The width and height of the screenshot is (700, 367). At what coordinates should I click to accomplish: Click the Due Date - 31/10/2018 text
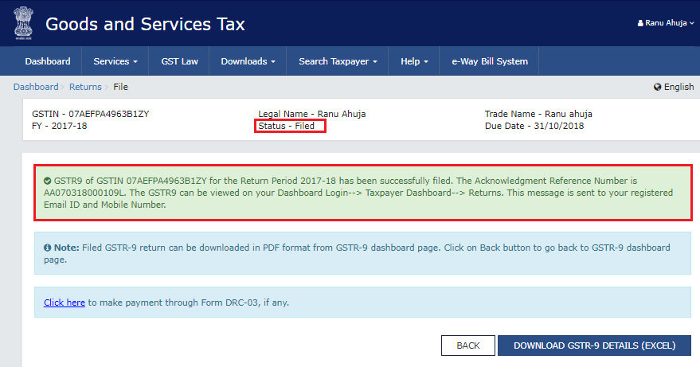coord(534,126)
